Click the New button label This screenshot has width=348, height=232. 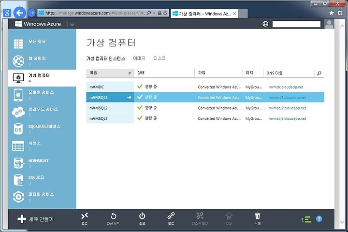coord(41,219)
